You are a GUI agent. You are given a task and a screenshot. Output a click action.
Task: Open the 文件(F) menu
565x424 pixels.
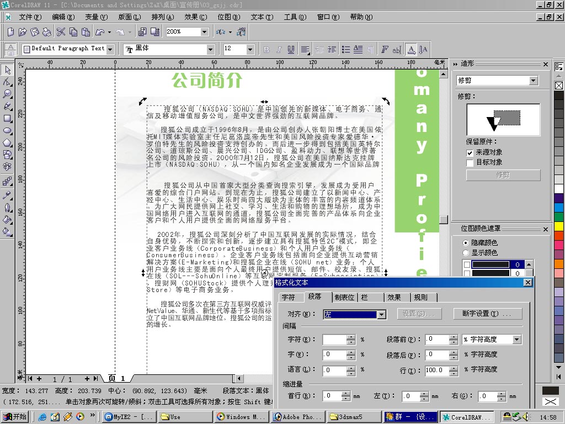point(30,17)
